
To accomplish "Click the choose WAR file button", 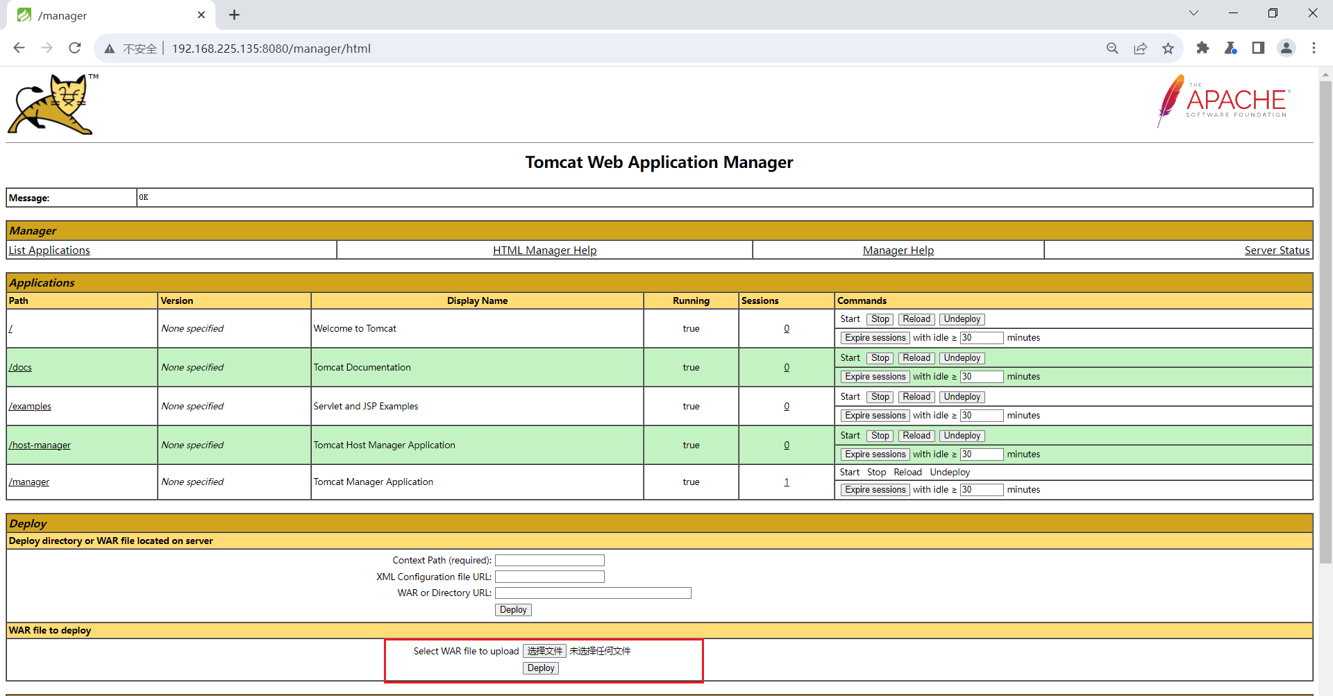I will pyautogui.click(x=544, y=651).
